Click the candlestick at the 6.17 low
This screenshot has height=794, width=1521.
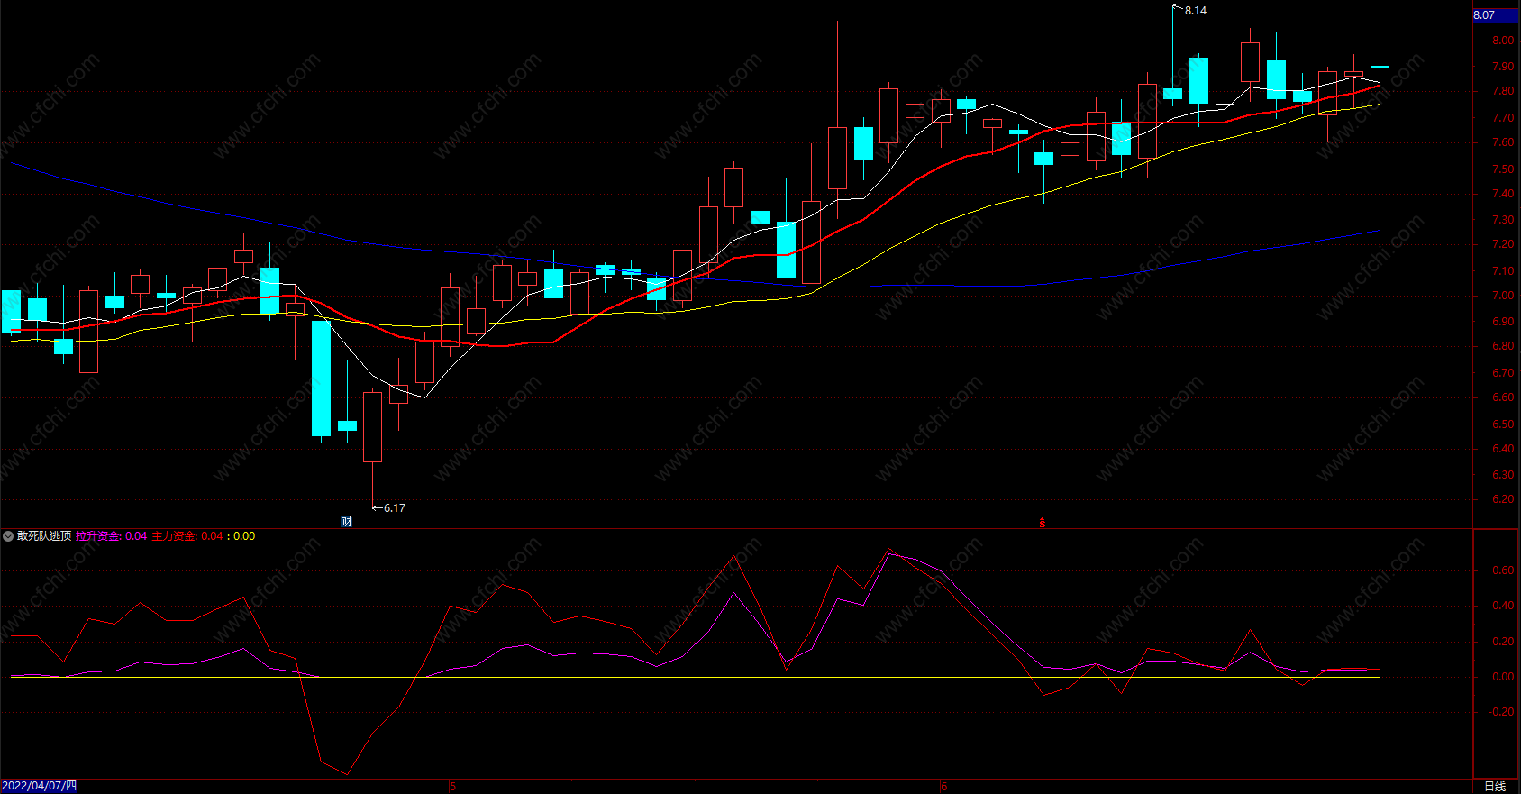click(x=372, y=427)
